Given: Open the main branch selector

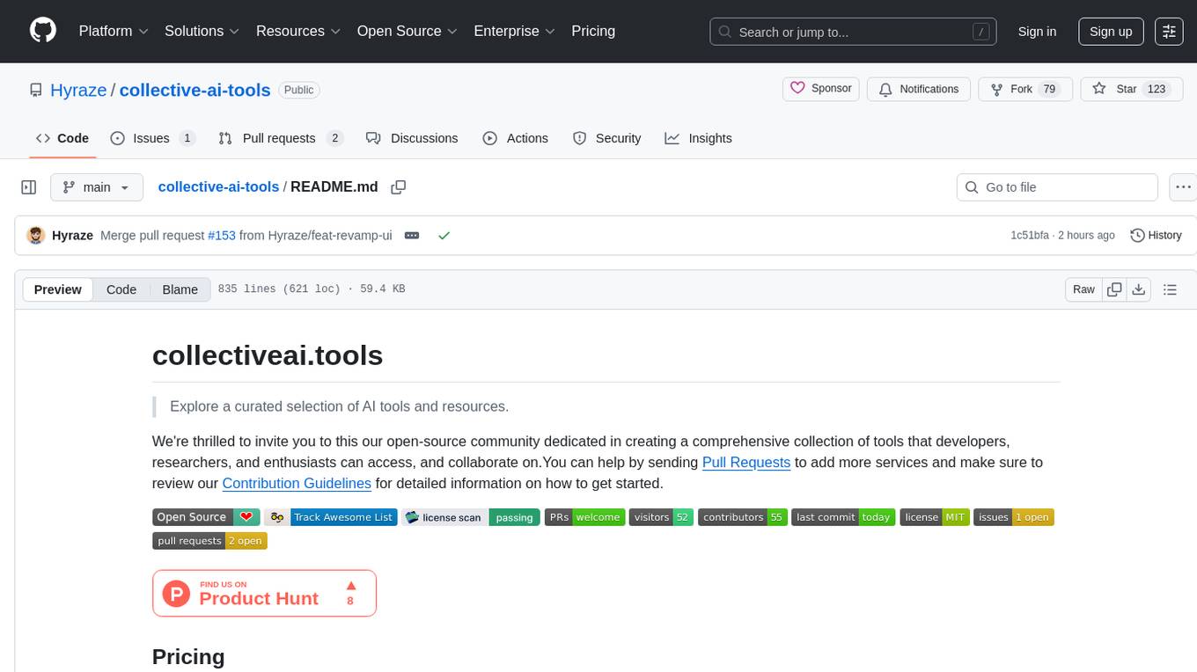Looking at the screenshot, I should point(96,187).
